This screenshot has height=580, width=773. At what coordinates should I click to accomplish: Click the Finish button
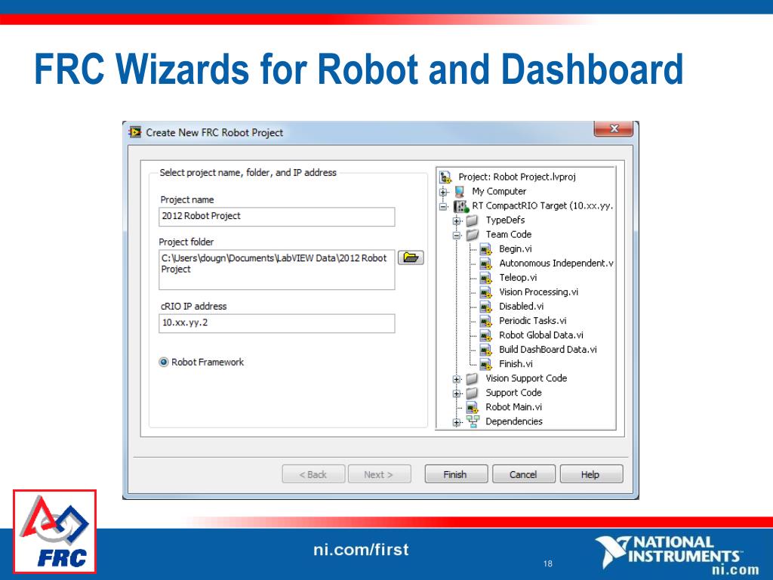455,474
